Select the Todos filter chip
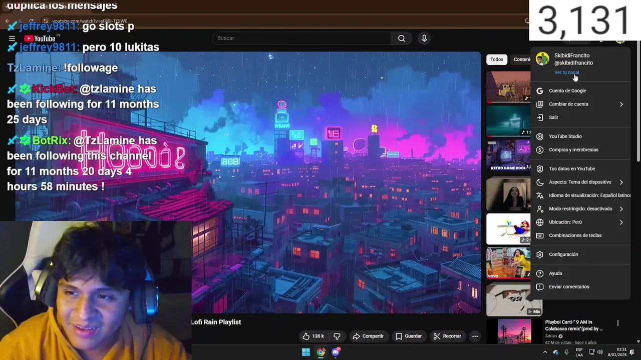The height and width of the screenshot is (360, 641). coord(497,59)
